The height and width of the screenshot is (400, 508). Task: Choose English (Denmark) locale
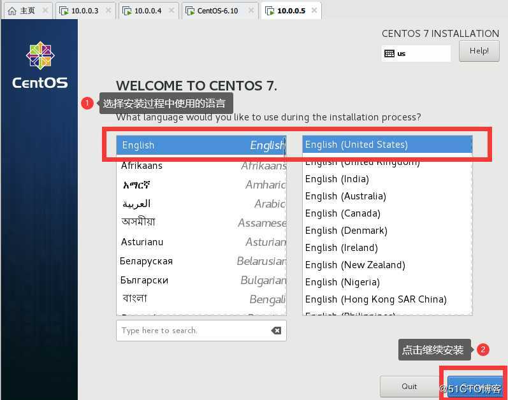(x=387, y=231)
